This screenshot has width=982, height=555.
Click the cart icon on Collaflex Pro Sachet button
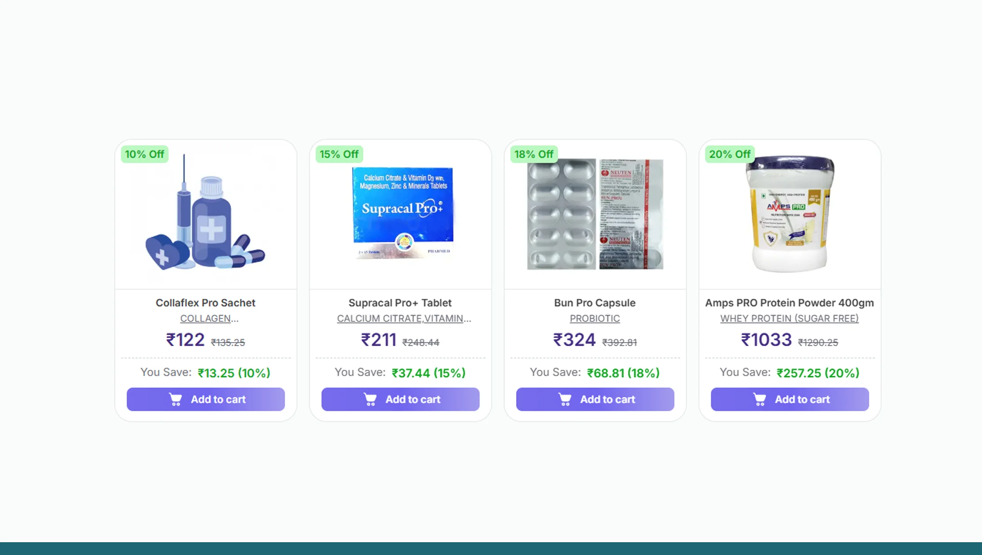click(x=175, y=399)
